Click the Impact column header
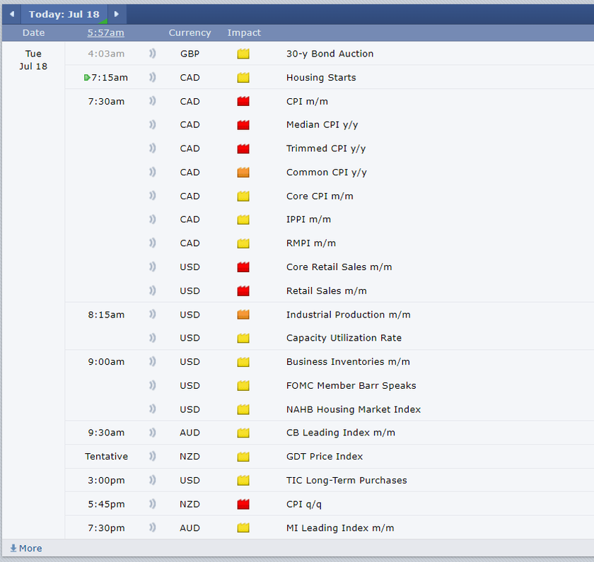Viewport: 594px width, 562px height. [x=244, y=33]
